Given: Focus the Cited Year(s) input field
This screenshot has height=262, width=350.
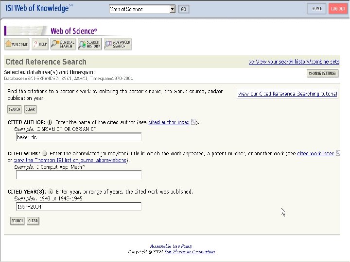Looking at the screenshot, I should pos(79,206).
